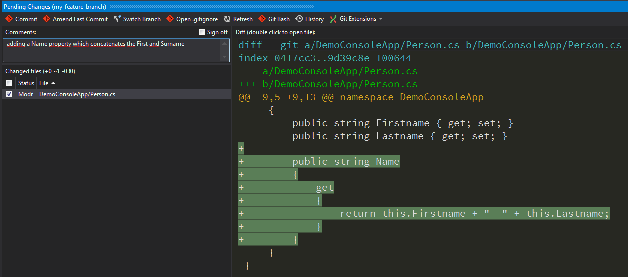Uncheck the Person.cs file checkbox
628x277 pixels.
click(x=9, y=94)
